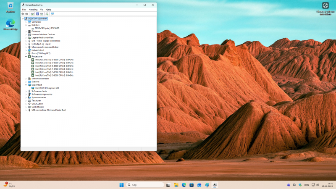The height and width of the screenshot is (189, 336).
Task: Click the Windows Start button
Action: point(121,185)
